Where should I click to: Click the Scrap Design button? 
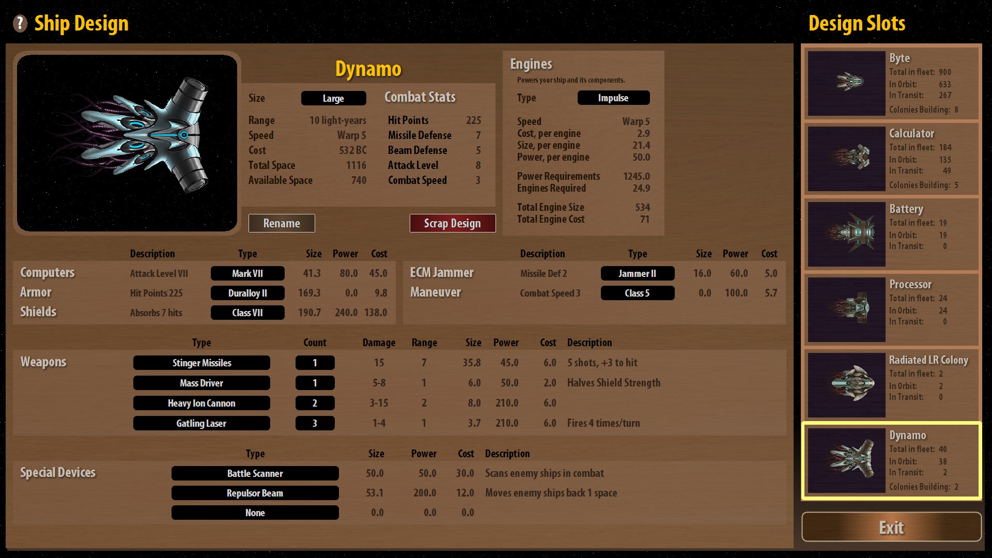click(452, 223)
